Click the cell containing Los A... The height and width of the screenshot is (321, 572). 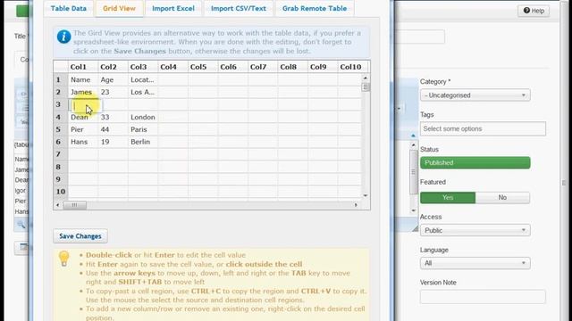(143, 92)
